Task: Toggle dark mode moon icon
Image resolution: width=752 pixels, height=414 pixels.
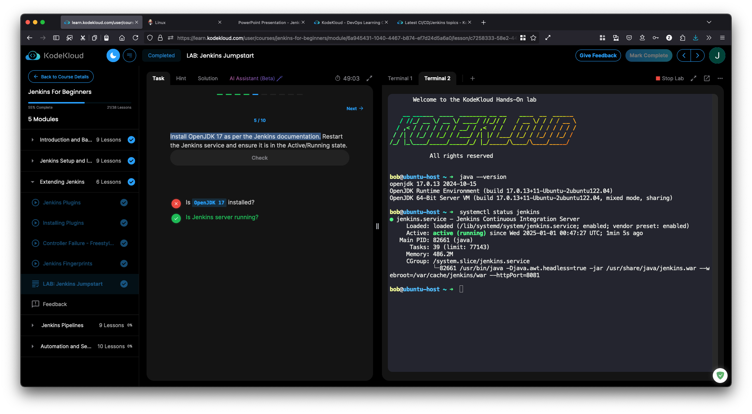Action: point(113,55)
